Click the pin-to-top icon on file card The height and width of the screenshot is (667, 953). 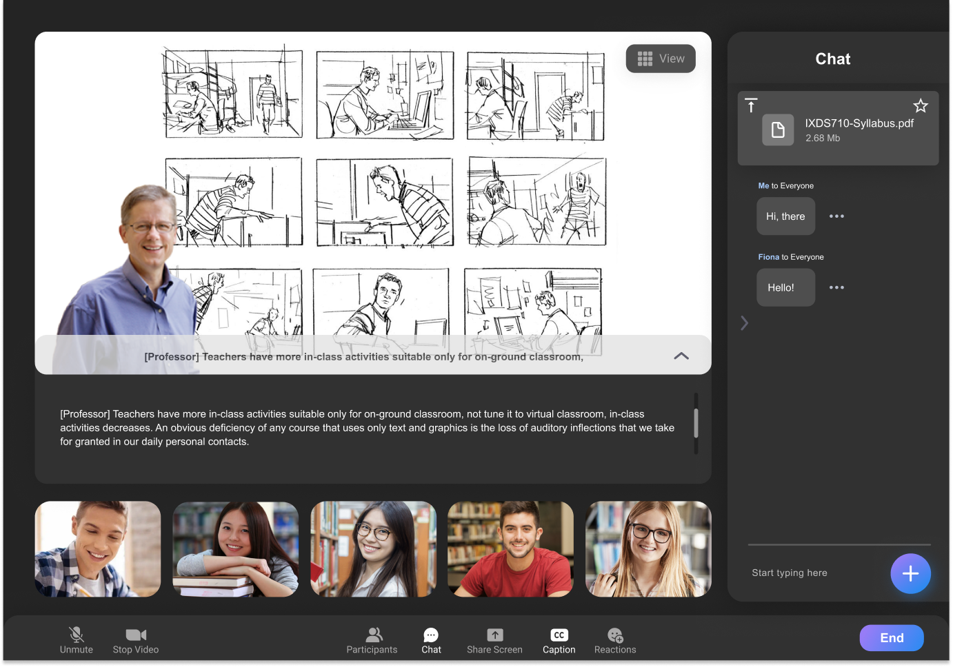tap(751, 105)
